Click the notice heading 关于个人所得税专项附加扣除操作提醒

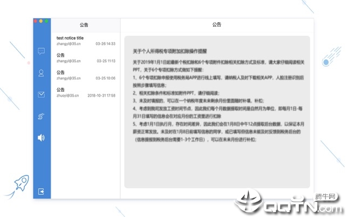(x=170, y=51)
